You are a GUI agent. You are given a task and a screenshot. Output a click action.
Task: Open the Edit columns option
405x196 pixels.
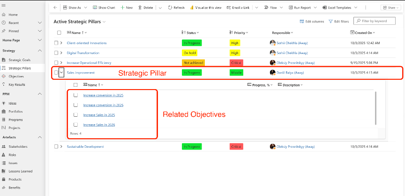tap(312, 22)
